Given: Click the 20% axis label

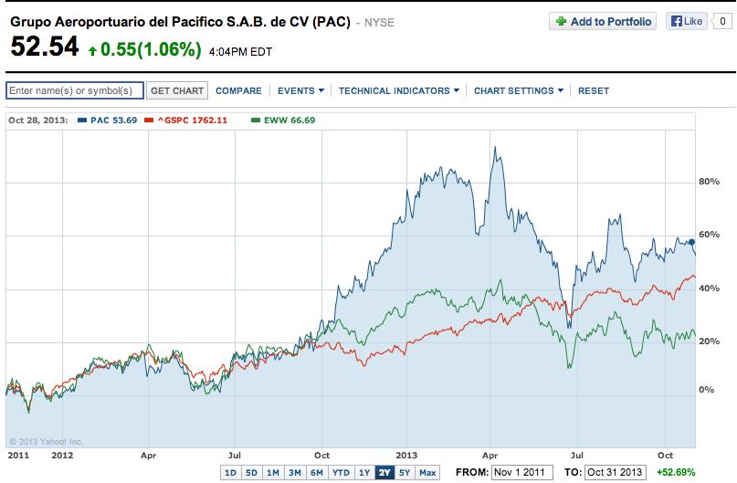Looking at the screenshot, I should [709, 341].
